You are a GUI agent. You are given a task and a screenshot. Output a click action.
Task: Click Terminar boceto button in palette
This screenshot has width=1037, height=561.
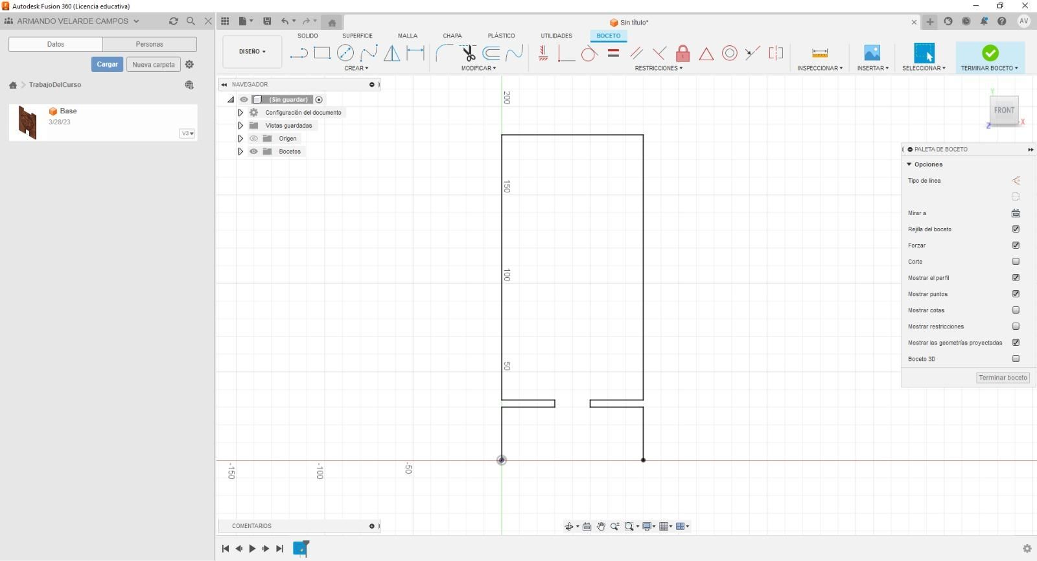(1003, 378)
